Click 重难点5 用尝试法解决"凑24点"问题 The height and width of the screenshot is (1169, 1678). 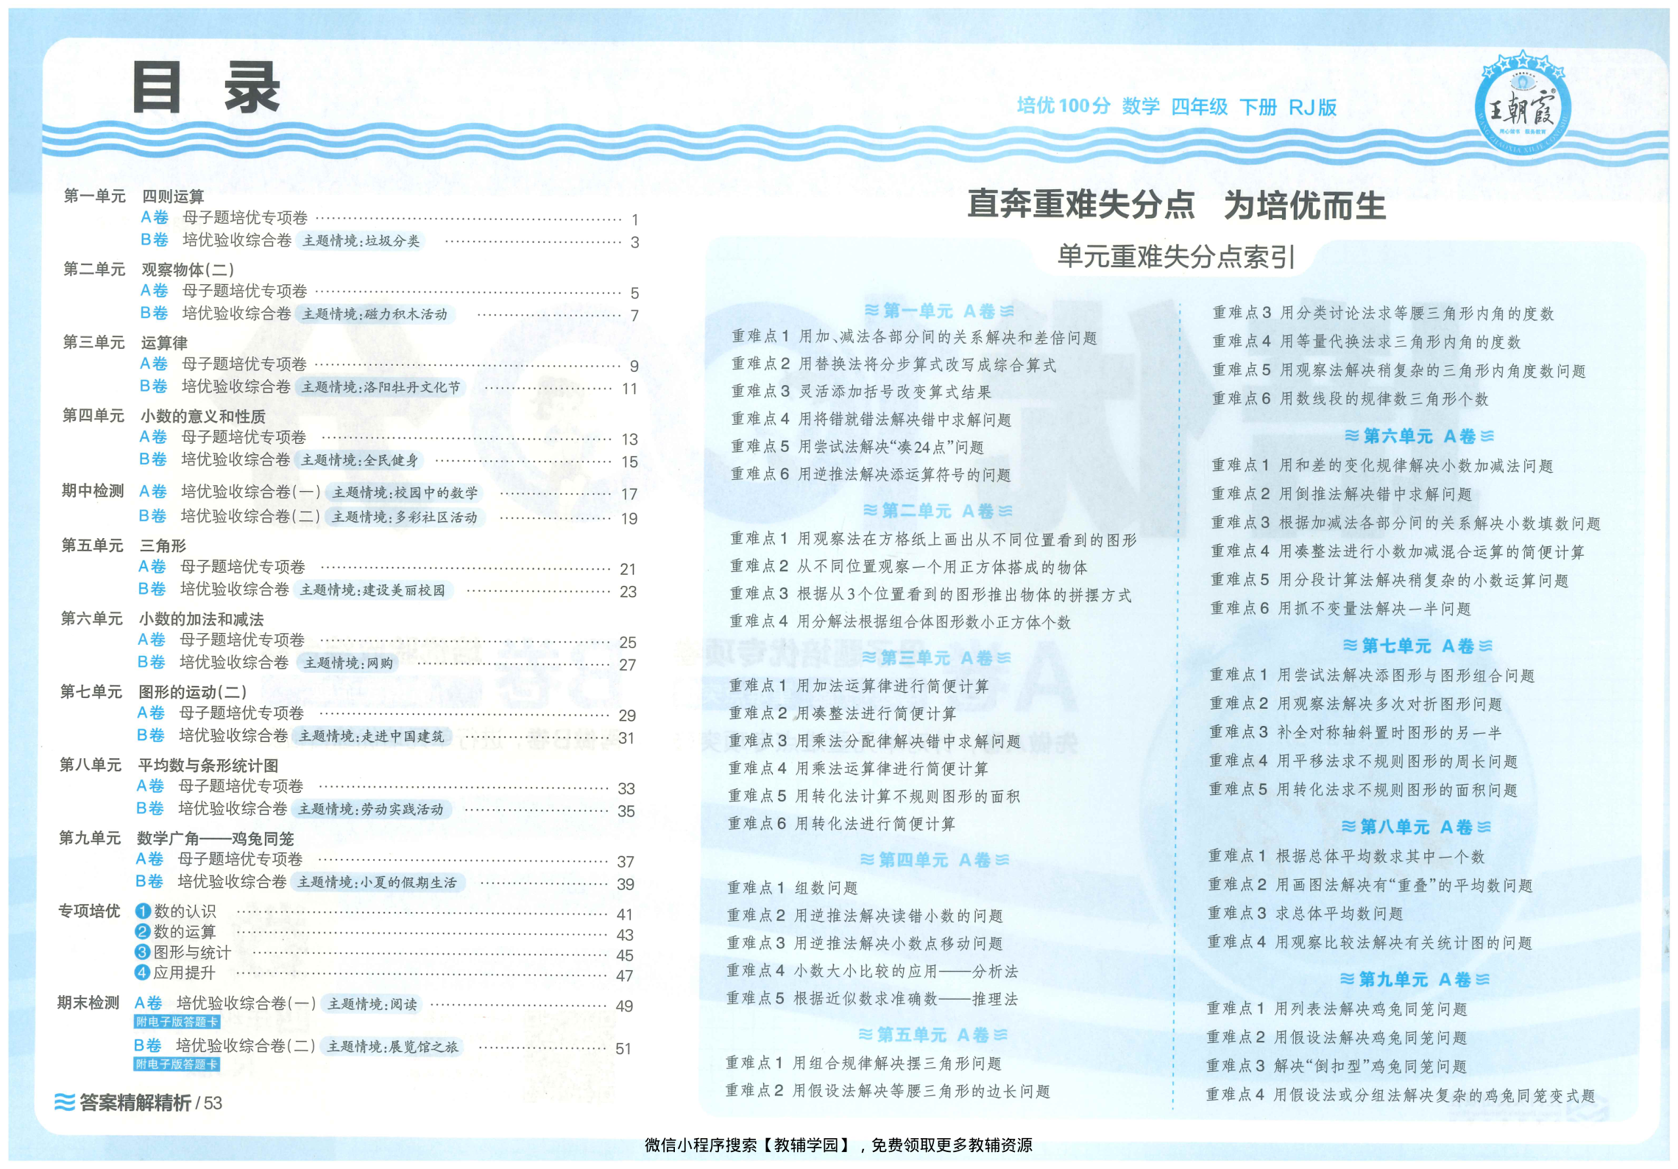click(857, 447)
